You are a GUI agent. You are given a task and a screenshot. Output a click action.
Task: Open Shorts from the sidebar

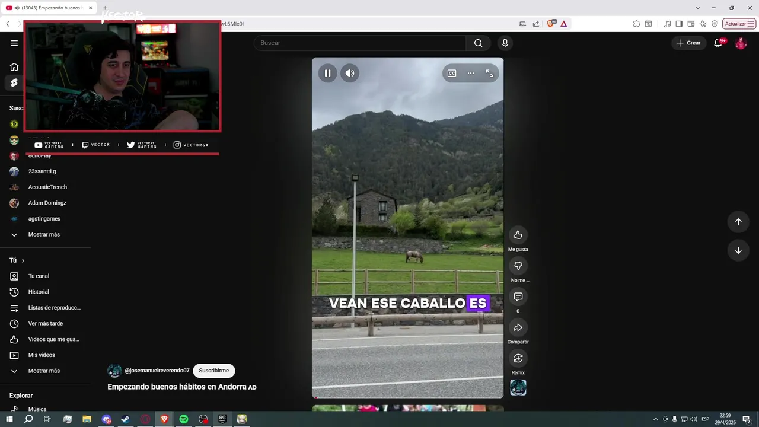14,82
